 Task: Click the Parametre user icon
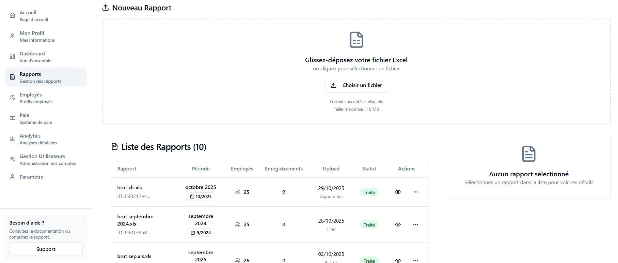click(x=12, y=177)
